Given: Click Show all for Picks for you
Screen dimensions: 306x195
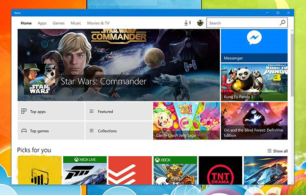Looking at the screenshot, I should click(x=277, y=151).
